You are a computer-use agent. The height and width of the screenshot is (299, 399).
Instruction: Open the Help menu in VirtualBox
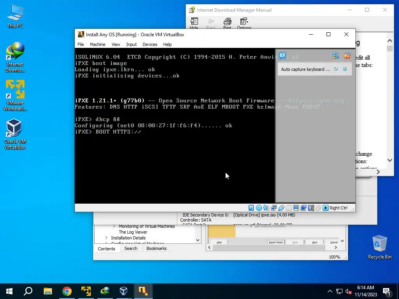click(167, 44)
